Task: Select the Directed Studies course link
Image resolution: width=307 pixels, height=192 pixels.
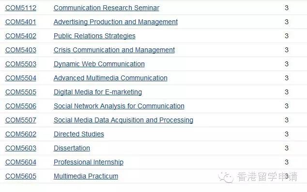Action: [79, 134]
